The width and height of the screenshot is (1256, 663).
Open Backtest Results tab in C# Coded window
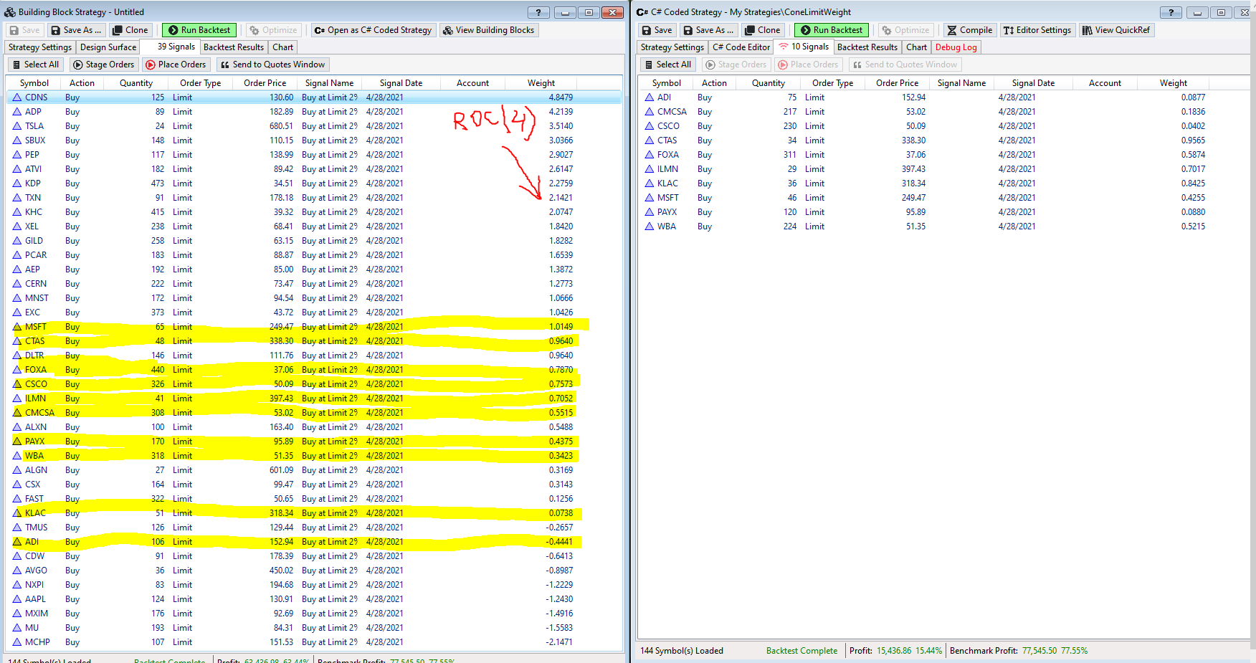[867, 47]
